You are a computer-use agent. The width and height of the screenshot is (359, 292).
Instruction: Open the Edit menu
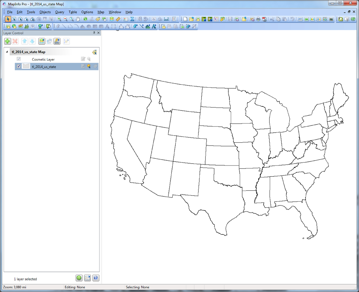coord(20,12)
